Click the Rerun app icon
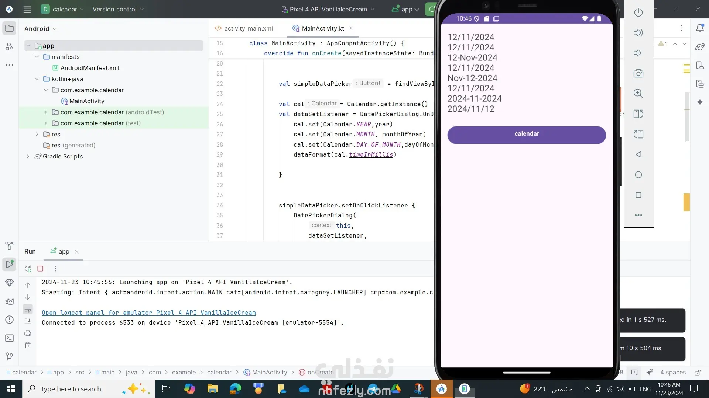The height and width of the screenshot is (398, 709). tap(28, 269)
